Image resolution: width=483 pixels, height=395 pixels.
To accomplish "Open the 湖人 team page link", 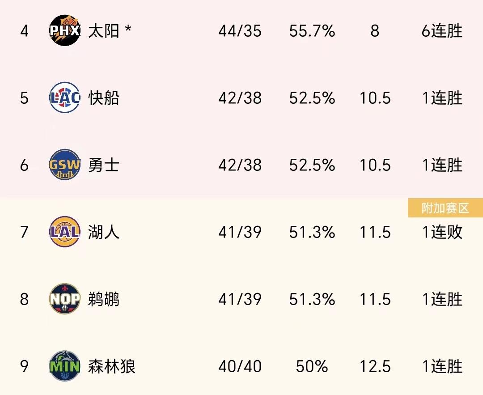I will pos(104,232).
